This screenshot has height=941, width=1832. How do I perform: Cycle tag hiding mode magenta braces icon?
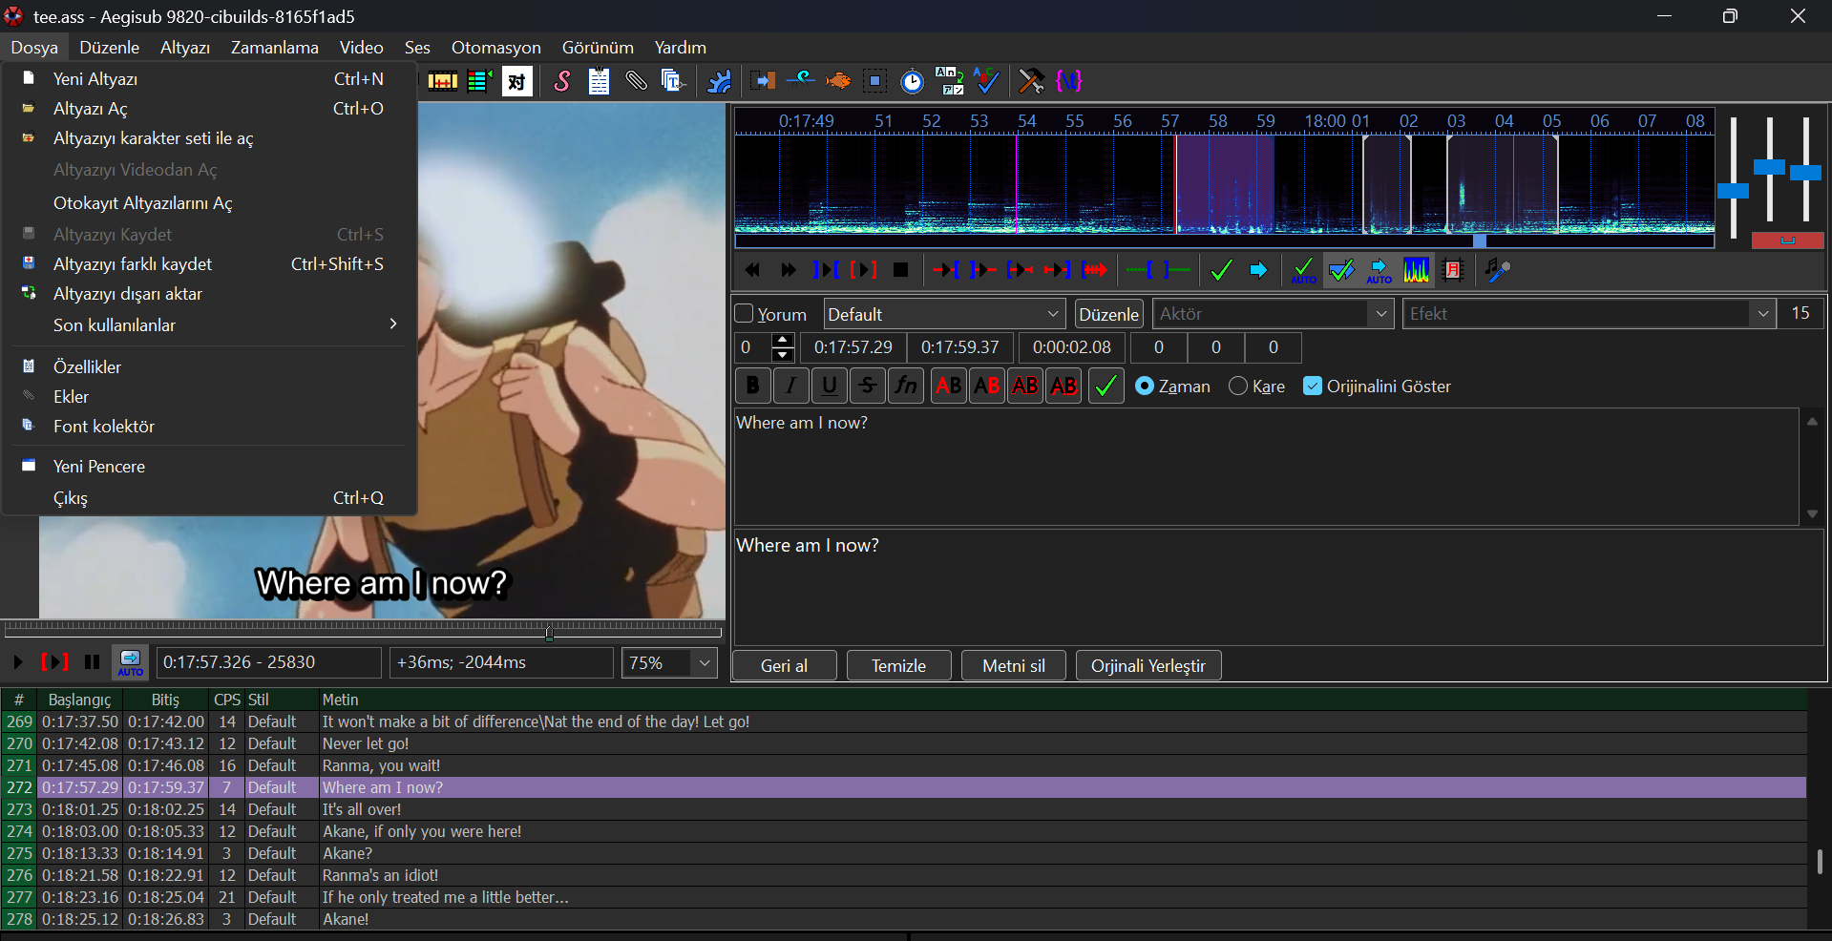1069,81
